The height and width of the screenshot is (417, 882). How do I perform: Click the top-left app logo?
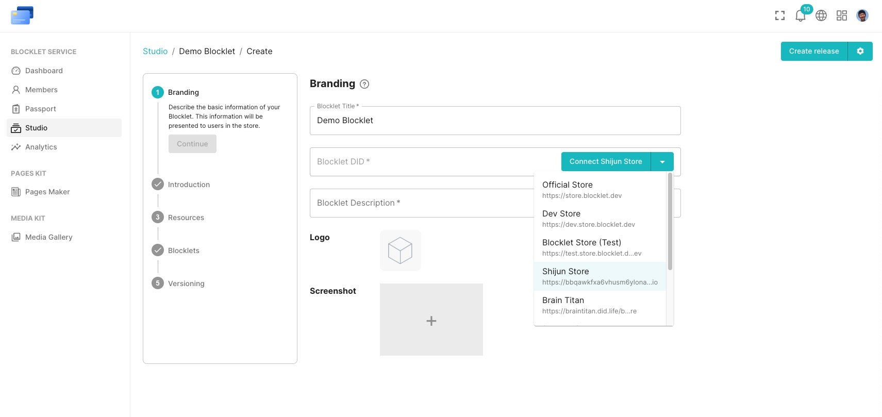pyautogui.click(x=22, y=15)
